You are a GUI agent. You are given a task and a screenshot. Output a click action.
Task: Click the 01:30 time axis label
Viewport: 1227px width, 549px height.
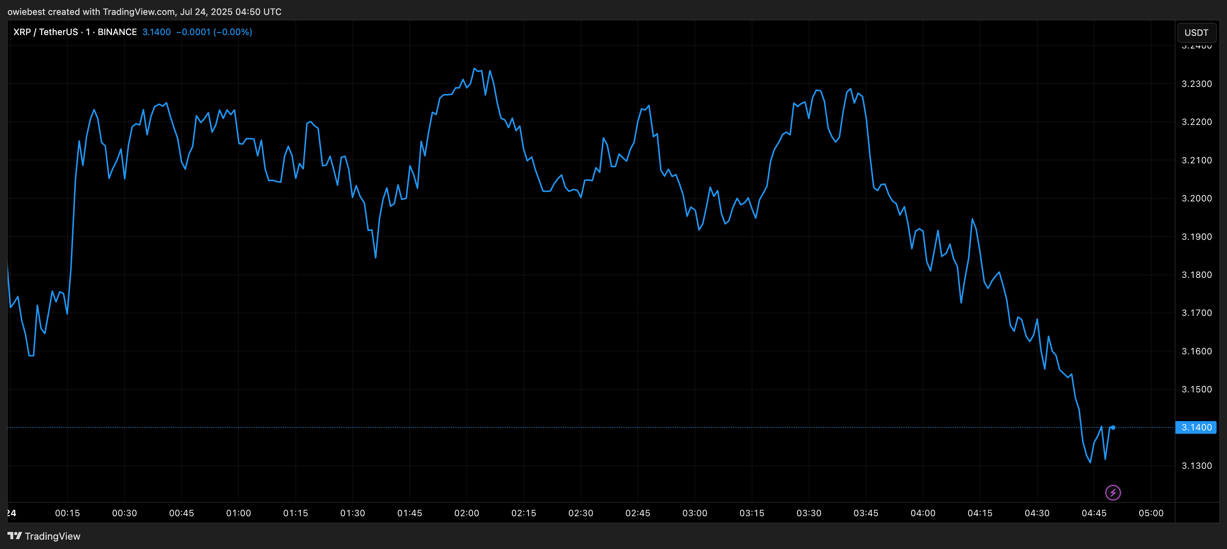(x=352, y=513)
